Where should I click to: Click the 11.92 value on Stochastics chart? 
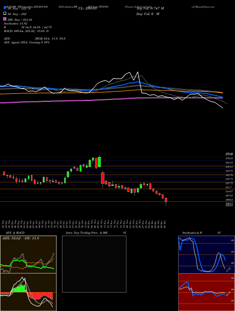pyautogui.click(x=228, y=270)
